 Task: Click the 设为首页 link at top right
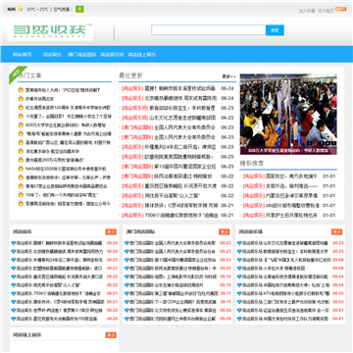click(326, 11)
